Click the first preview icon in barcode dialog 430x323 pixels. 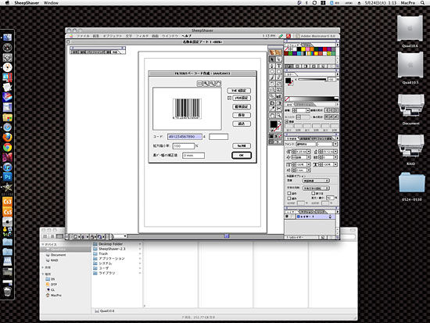tap(200, 84)
